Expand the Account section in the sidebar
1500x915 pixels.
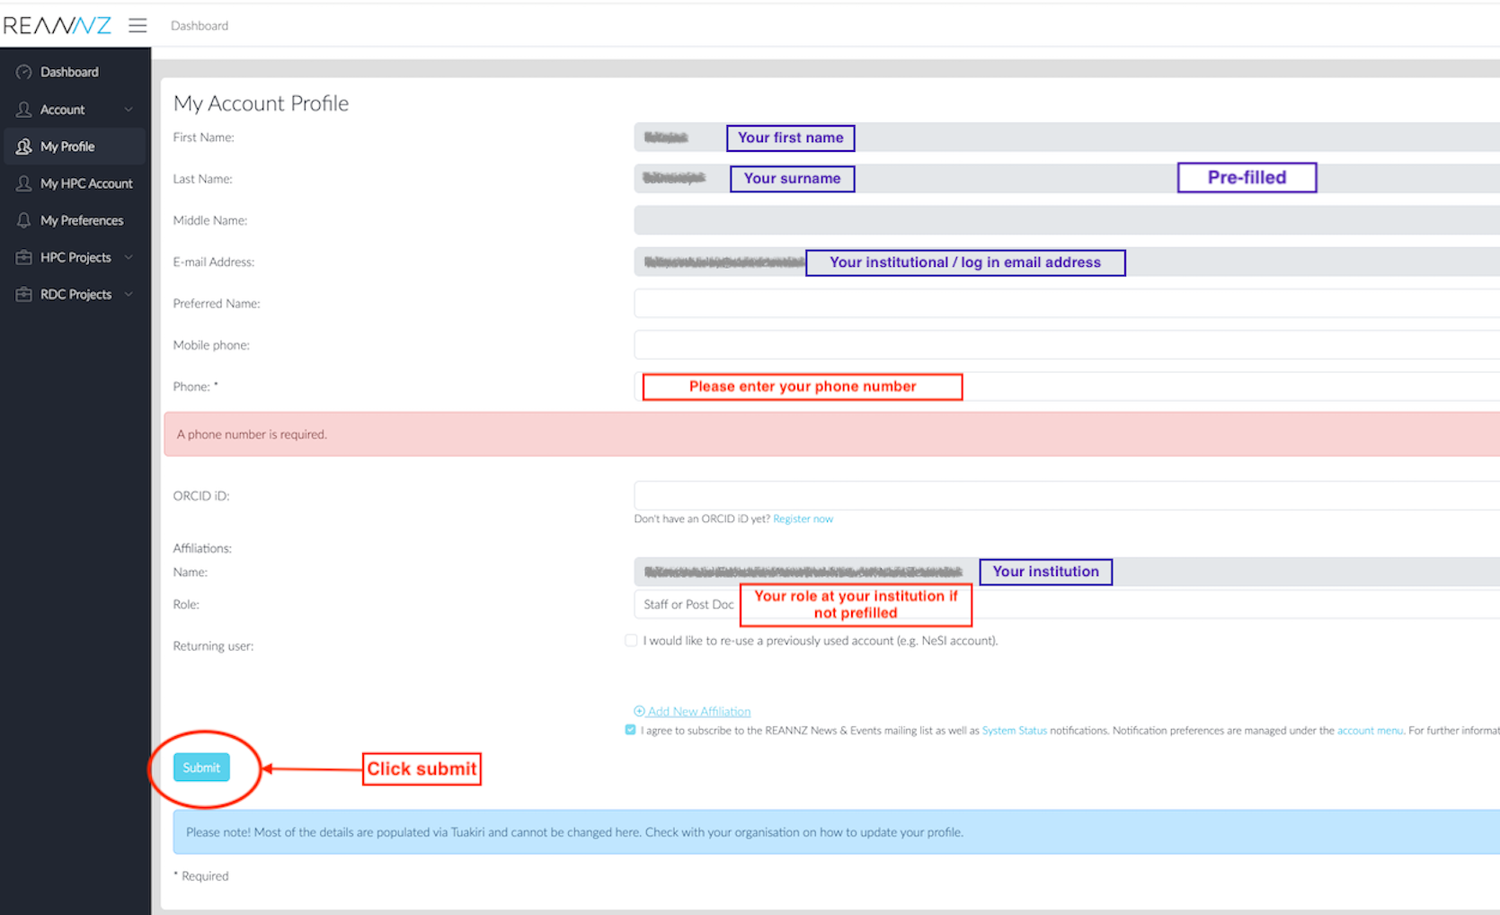(x=129, y=109)
